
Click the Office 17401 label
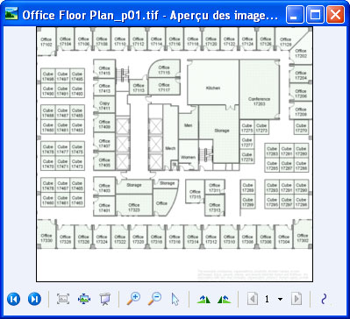[x=104, y=207]
